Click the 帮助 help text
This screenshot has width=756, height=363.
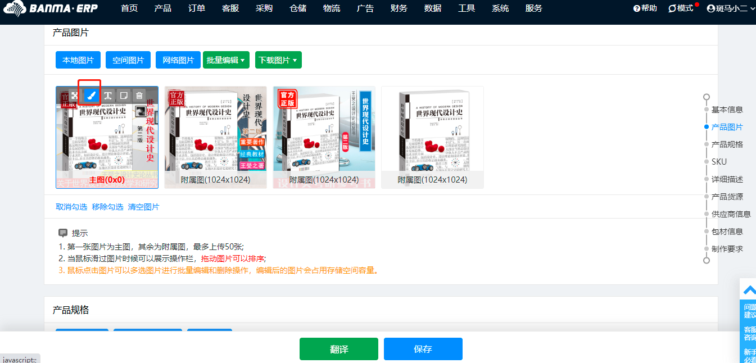pyautogui.click(x=649, y=8)
